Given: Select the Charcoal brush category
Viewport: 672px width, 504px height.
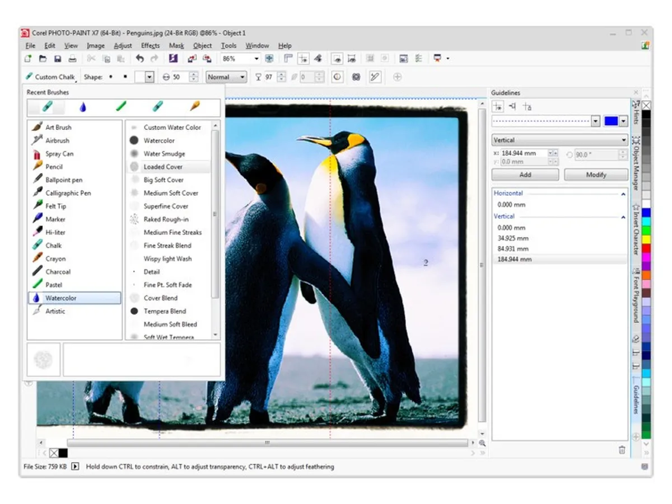Looking at the screenshot, I should pyautogui.click(x=58, y=272).
